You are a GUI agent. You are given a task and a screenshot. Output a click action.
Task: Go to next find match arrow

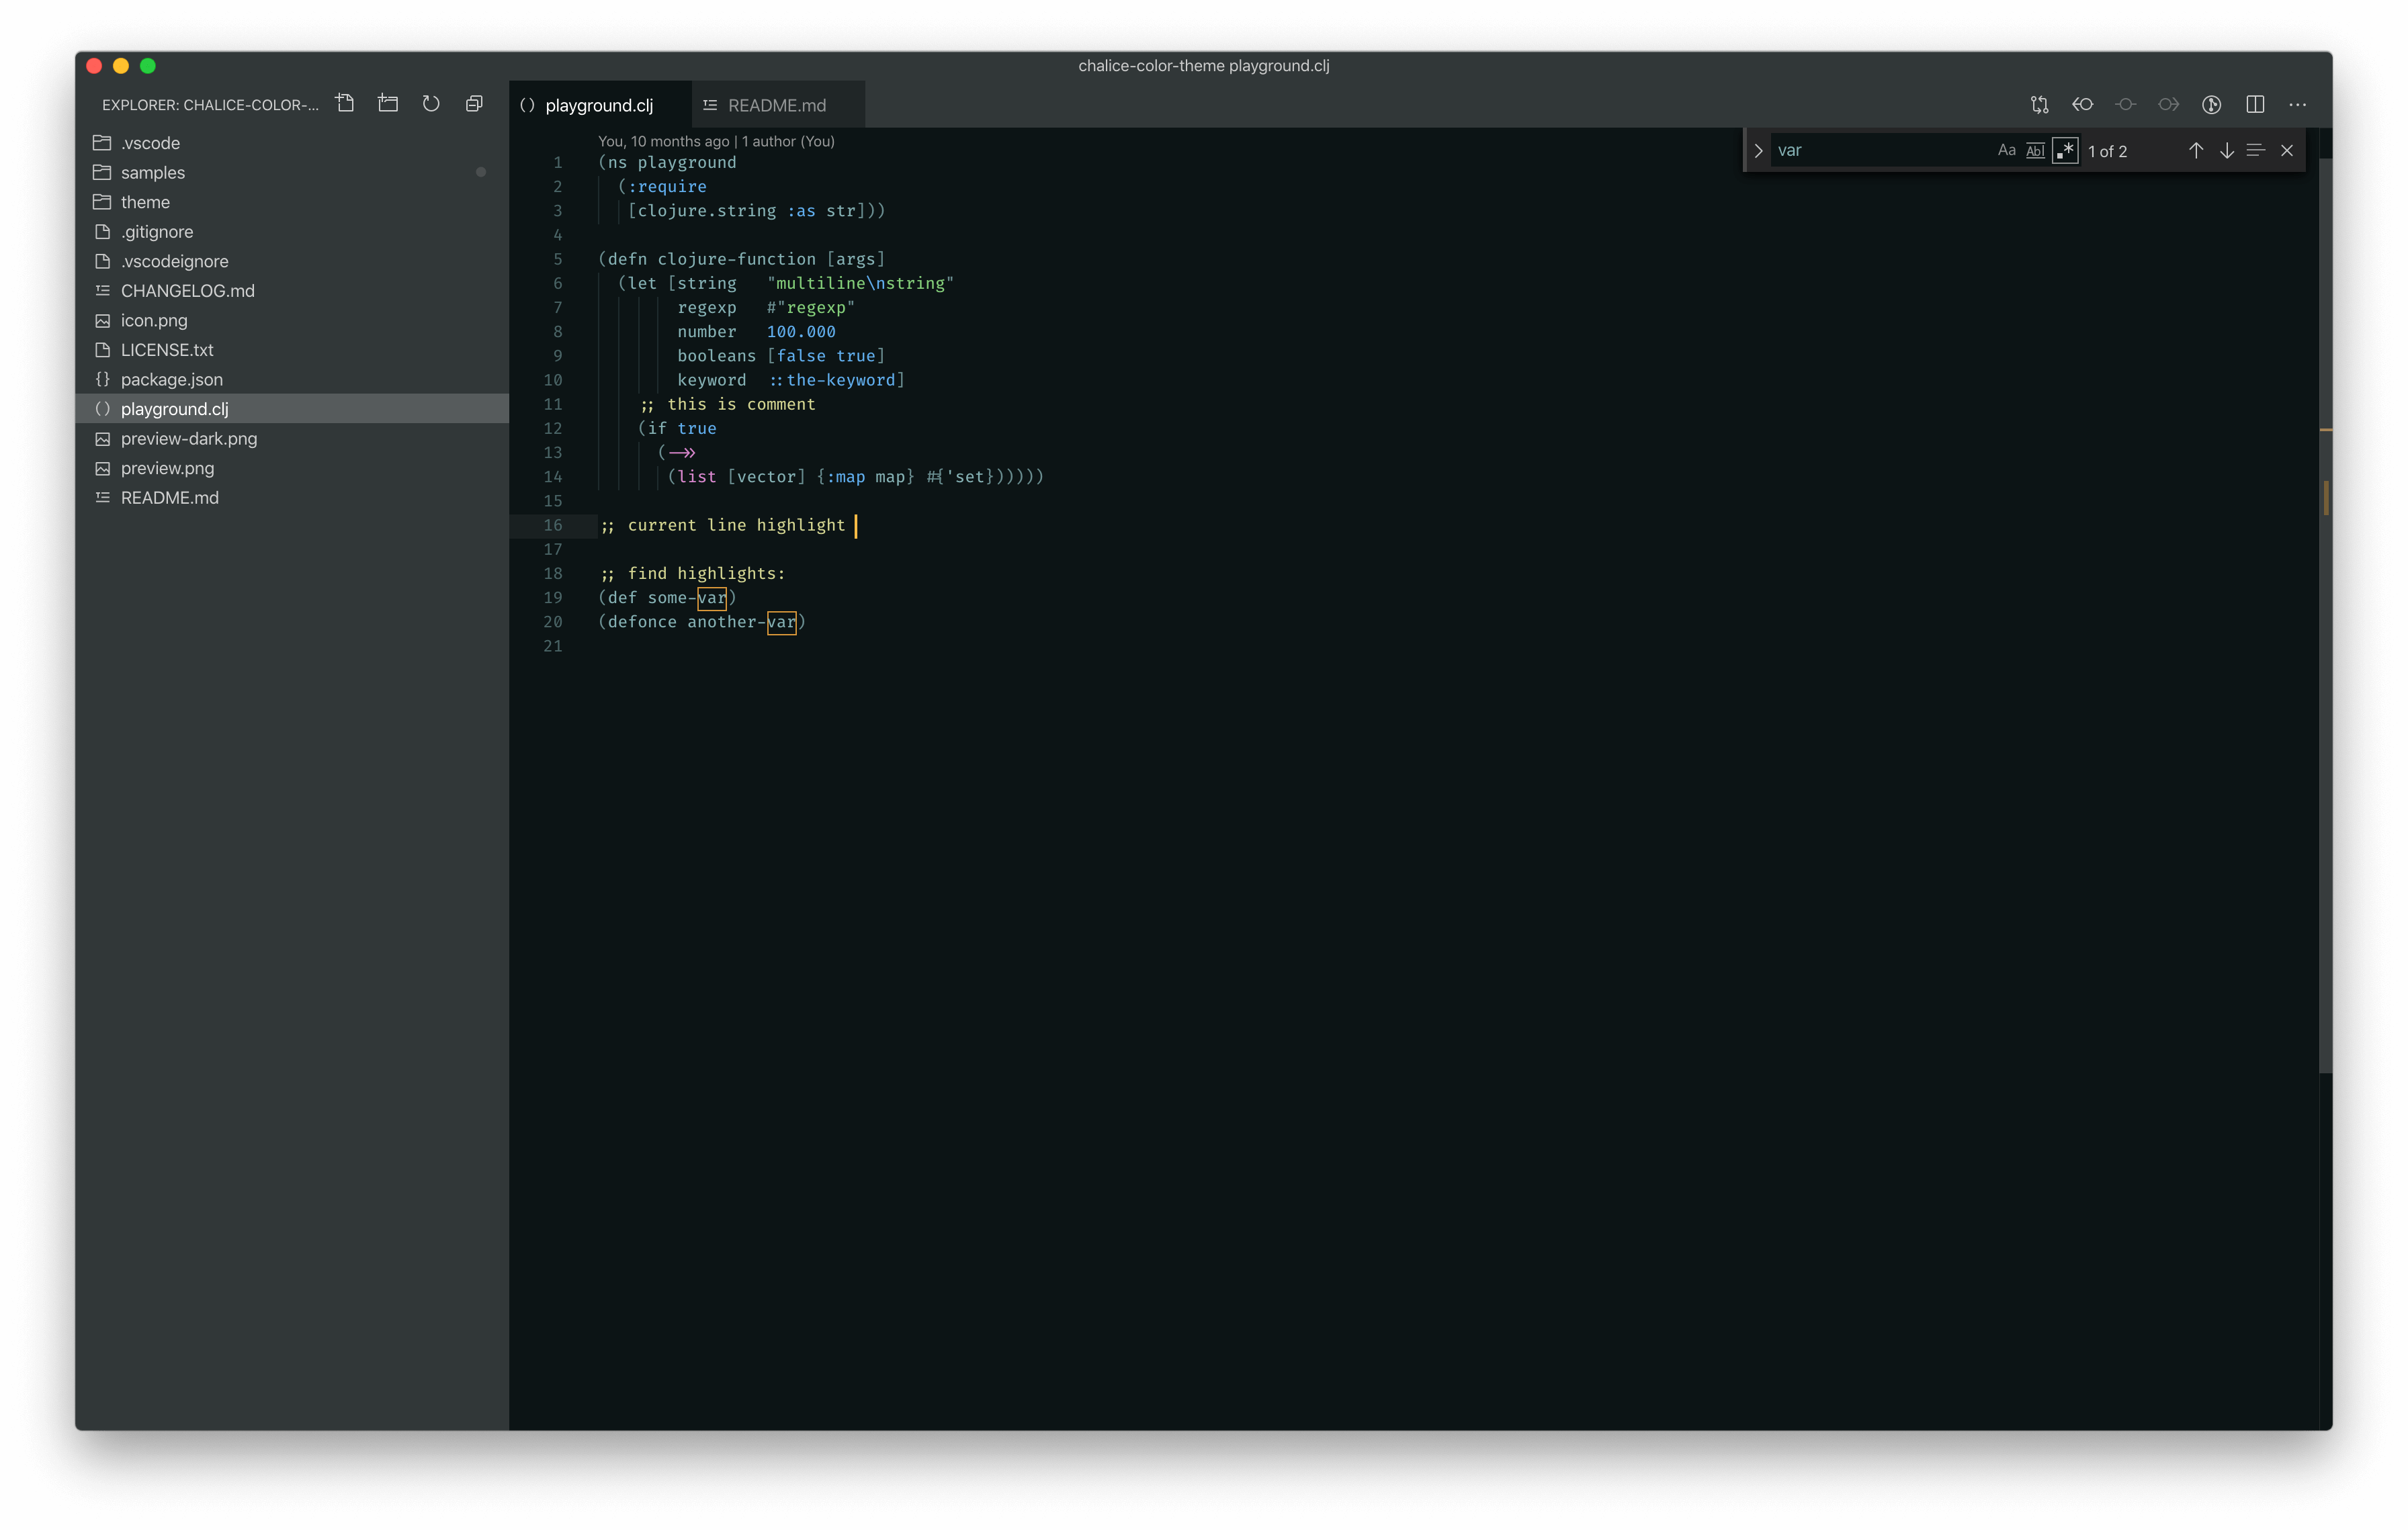(x=2227, y=151)
